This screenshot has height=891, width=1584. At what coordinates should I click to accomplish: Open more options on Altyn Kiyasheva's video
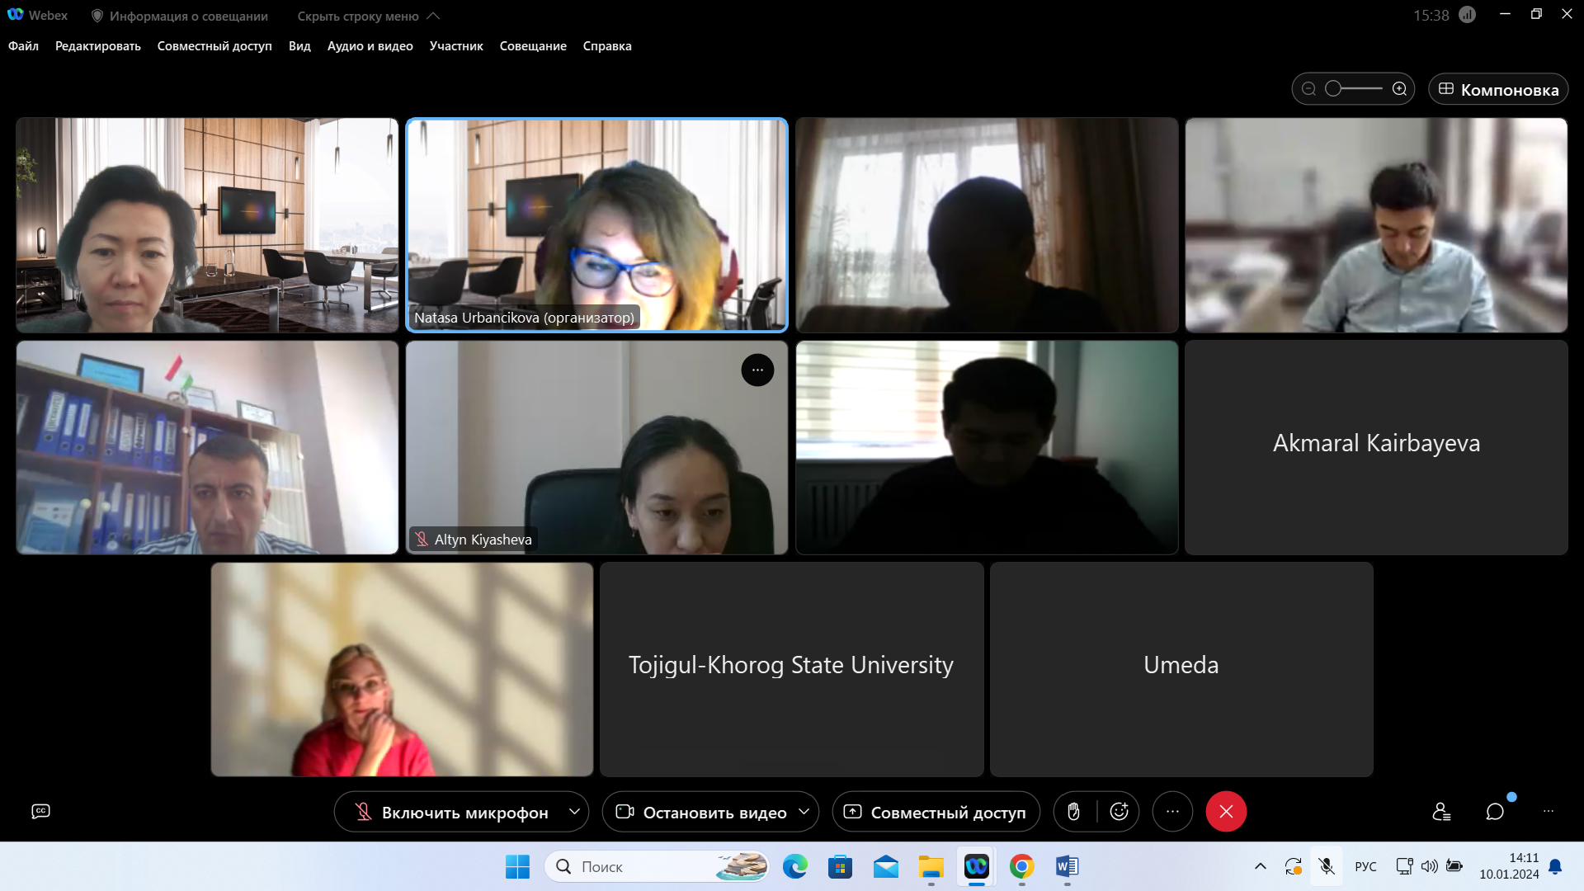pyautogui.click(x=757, y=370)
